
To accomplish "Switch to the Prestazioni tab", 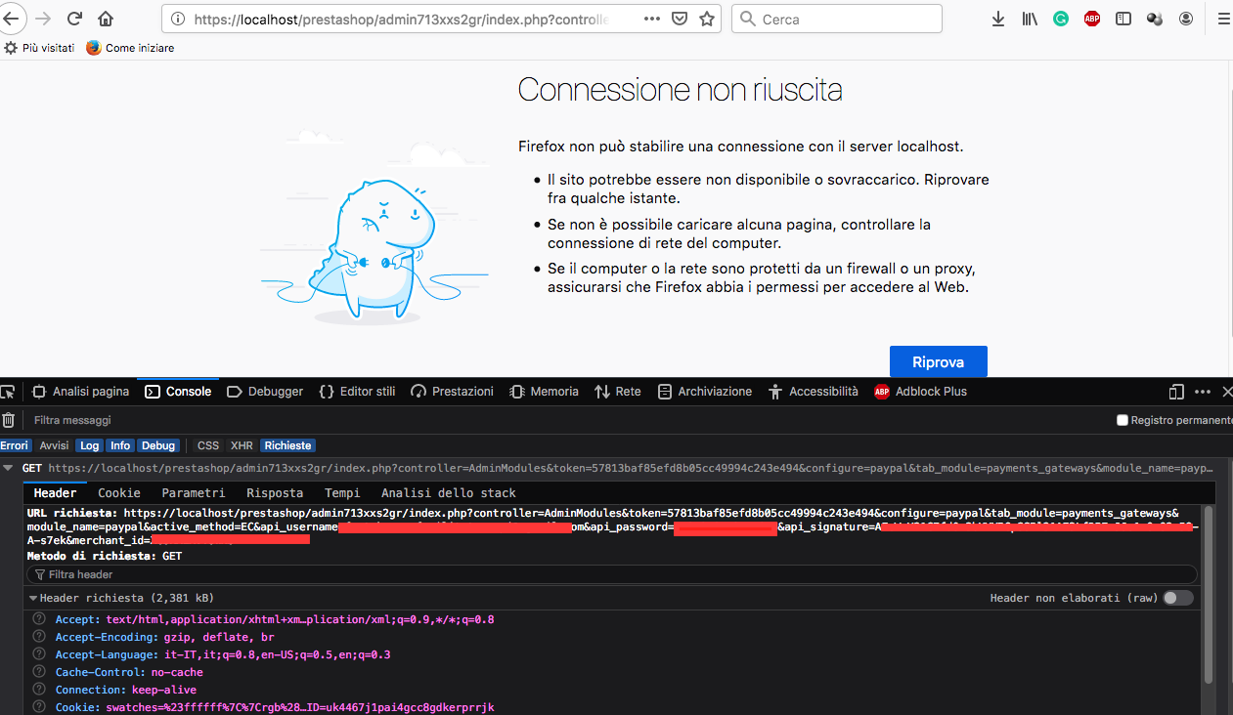I will point(452,392).
